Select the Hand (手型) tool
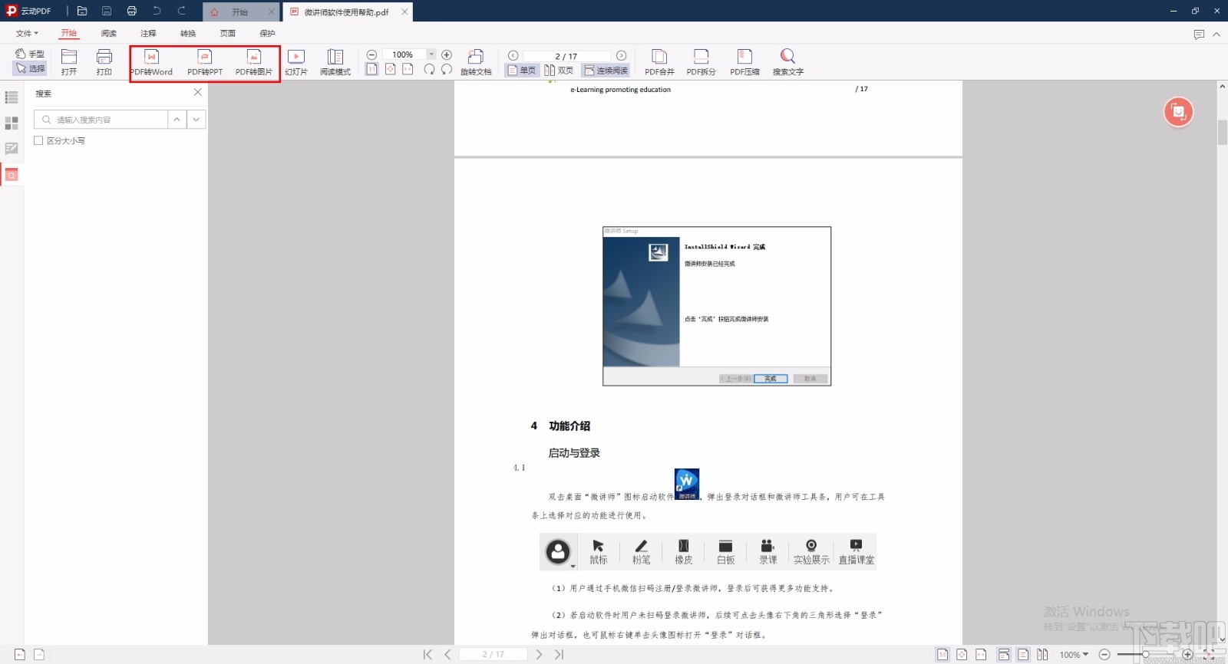This screenshot has height=664, width=1228. 30,54
